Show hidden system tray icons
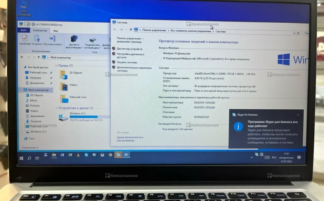This screenshot has height=201, width=324. pyautogui.click(x=252, y=158)
